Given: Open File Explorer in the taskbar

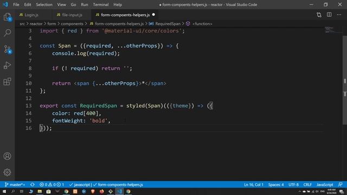Looking at the screenshot, I should [x=40, y=191].
